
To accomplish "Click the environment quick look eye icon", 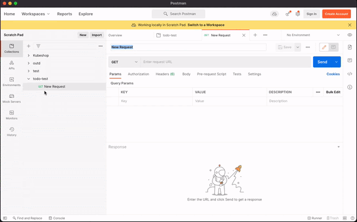I will (x=350, y=35).
